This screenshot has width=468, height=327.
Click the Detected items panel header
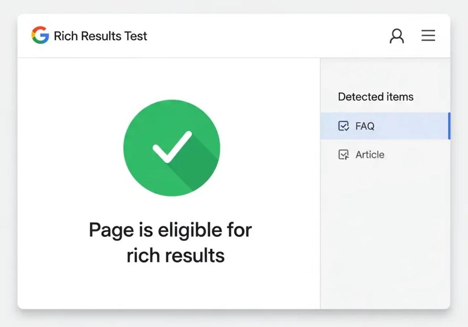[x=375, y=97]
